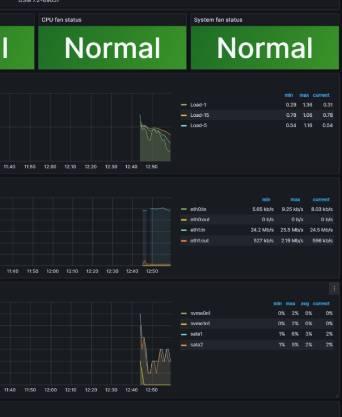
Task: Click the Load-1 green color swatch
Action: pyautogui.click(x=184, y=105)
